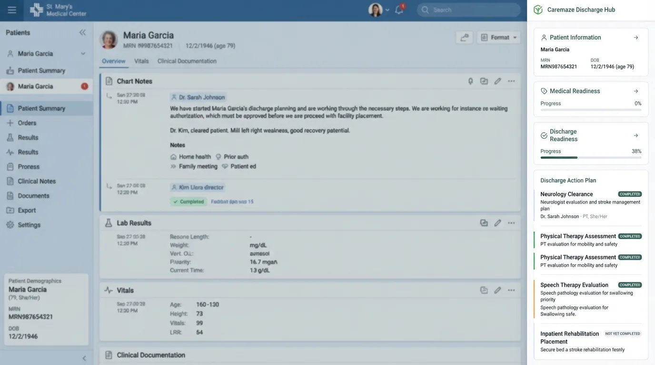Collapse the Patients panel with the chevron

click(x=82, y=32)
